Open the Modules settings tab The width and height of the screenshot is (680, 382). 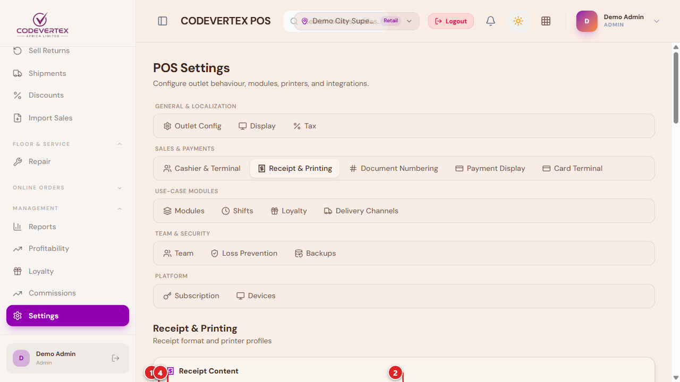184,211
